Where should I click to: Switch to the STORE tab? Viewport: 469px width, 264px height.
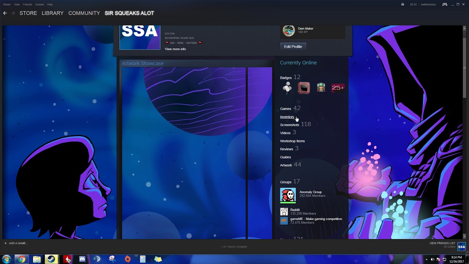28,13
